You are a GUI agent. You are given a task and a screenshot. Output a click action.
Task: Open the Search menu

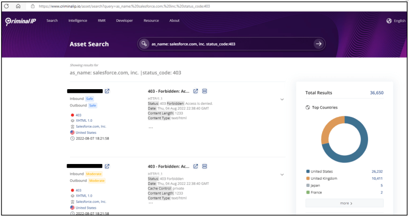(52, 20)
